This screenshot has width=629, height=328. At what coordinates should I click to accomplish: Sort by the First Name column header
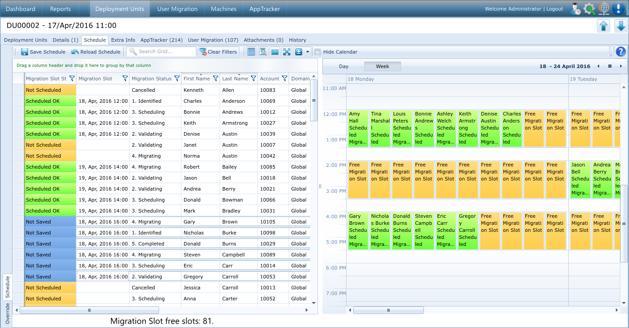(x=196, y=79)
